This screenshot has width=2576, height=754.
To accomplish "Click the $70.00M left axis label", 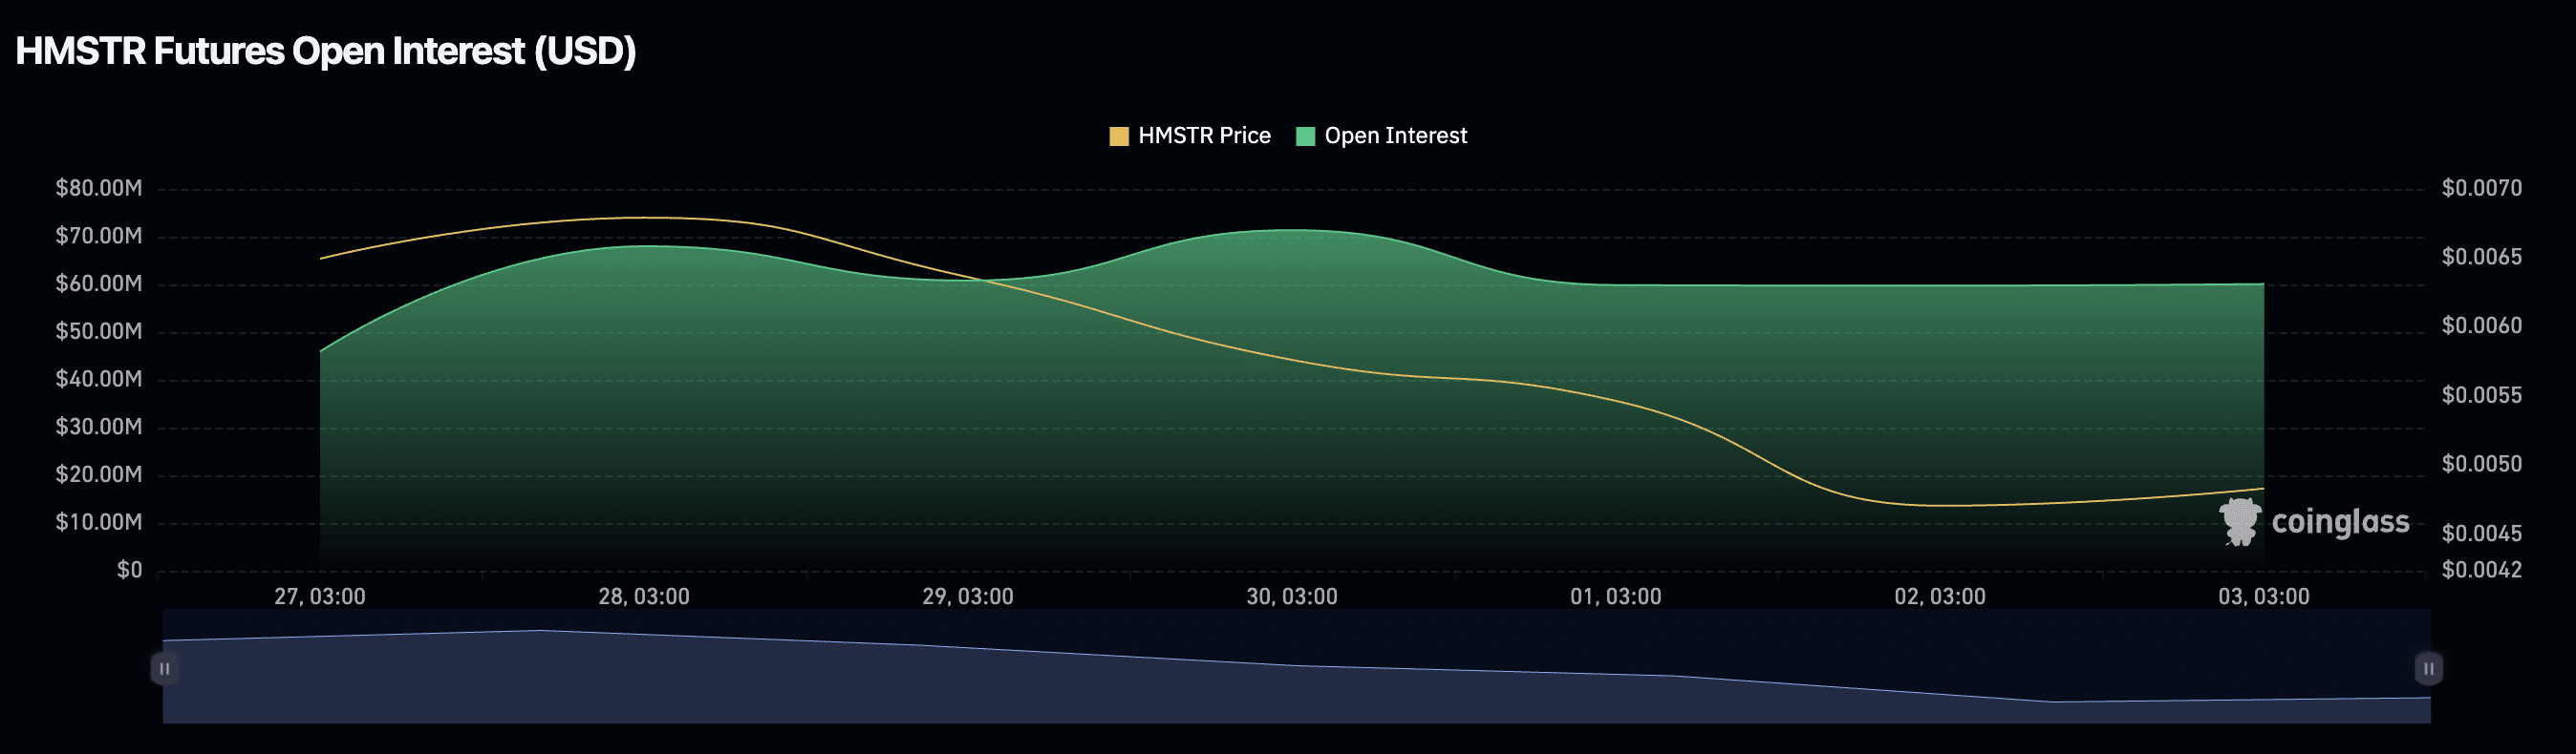I will [x=99, y=236].
